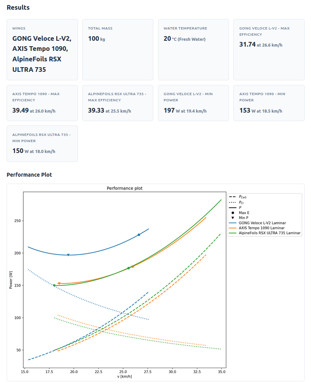This screenshot has height=384, width=311.
Task: Click the GONG Veloce L-V2 Min Power card
Action: tap(193, 103)
